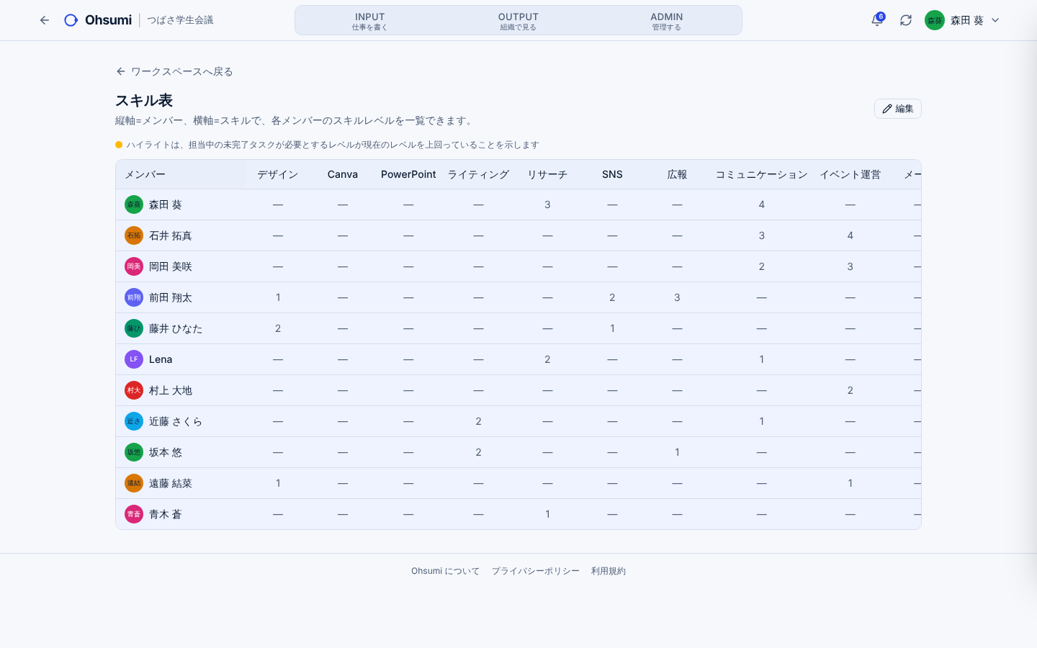Screen dimensions: 1037x648
Task: Go back via ワークスペースへ戻る link
Action: [174, 71]
